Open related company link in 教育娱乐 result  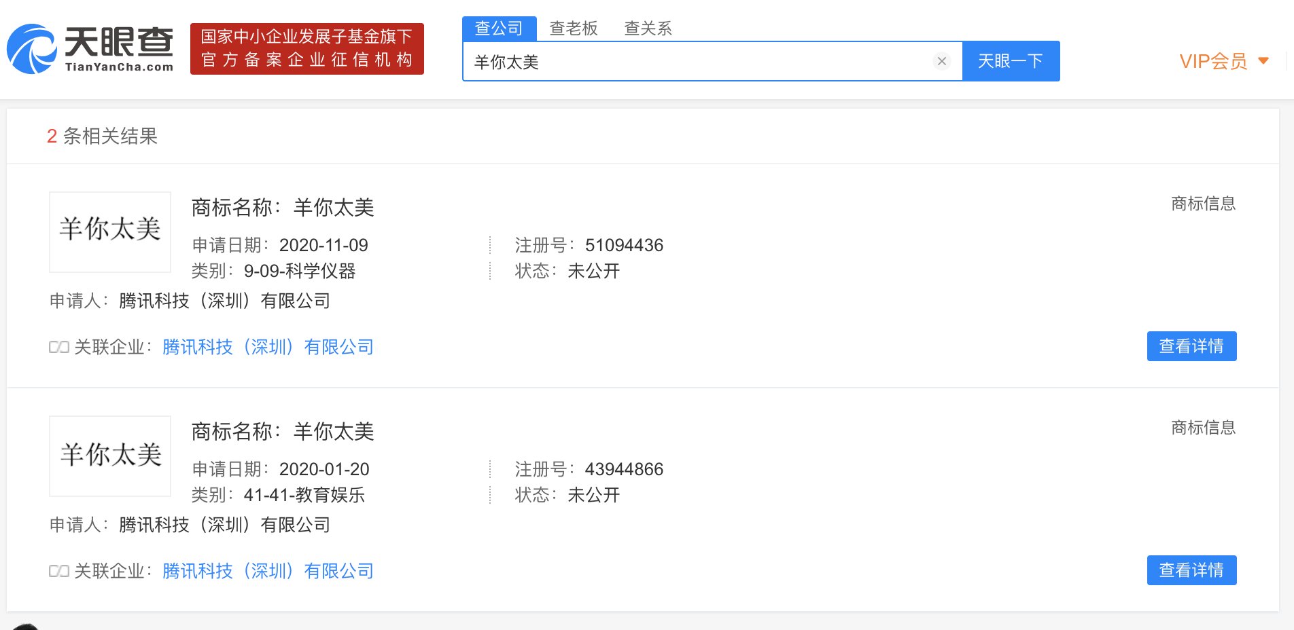pyautogui.click(x=268, y=571)
